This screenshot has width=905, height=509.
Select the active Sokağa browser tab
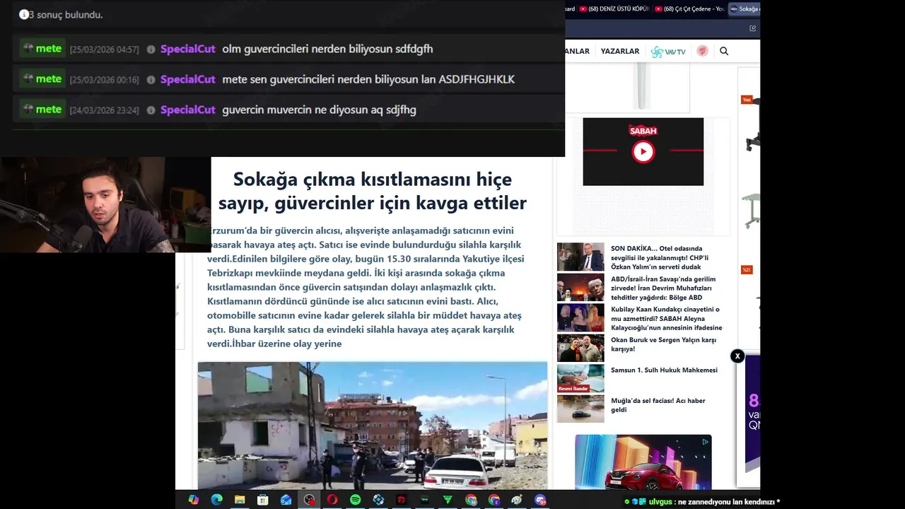(745, 9)
